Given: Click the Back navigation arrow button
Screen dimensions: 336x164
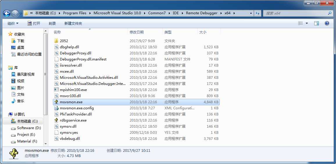Looking at the screenshot, I should [x=7, y=13].
